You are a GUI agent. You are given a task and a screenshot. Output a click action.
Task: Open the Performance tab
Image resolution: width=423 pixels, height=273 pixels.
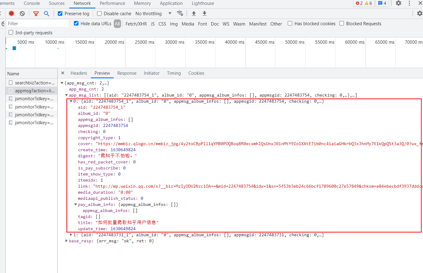click(x=113, y=3)
